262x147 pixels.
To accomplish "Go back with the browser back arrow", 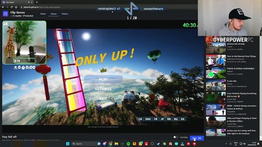I will (x=3, y=7).
